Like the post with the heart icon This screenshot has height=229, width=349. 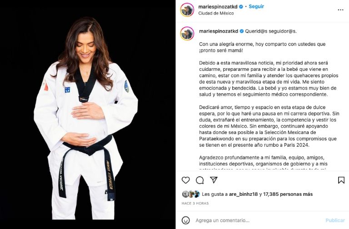click(185, 180)
